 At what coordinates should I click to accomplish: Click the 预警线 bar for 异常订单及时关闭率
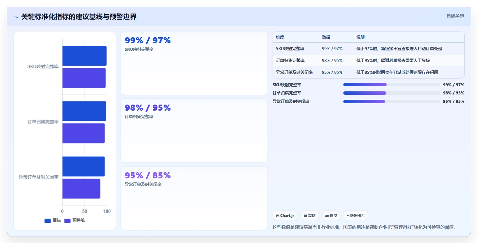[81, 189]
